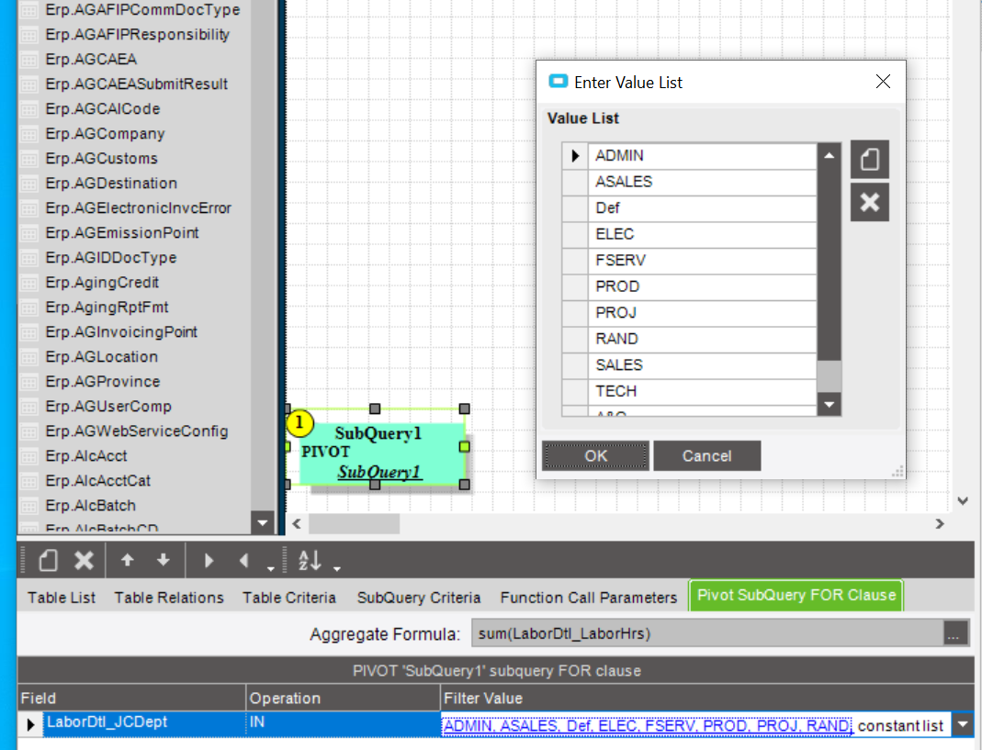
Task: Open the constant list dropdown arrow
Action: pos(962,725)
